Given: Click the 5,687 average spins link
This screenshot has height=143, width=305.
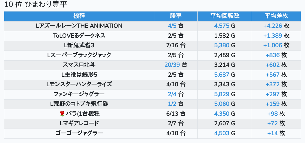Looking at the screenshot, I should pyautogui.click(x=222, y=75).
